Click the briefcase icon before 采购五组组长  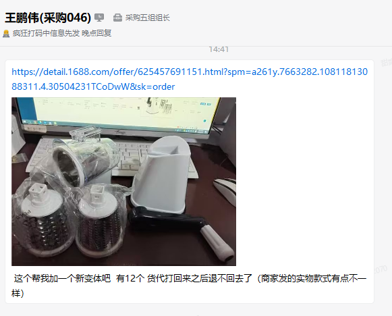pos(117,18)
